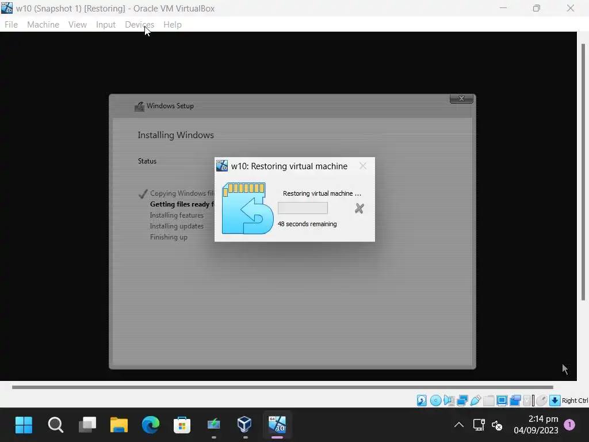Click the audio status icon
This screenshot has width=589, height=442.
pos(449,401)
